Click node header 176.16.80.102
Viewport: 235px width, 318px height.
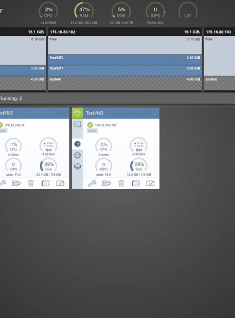pyautogui.click(x=125, y=32)
